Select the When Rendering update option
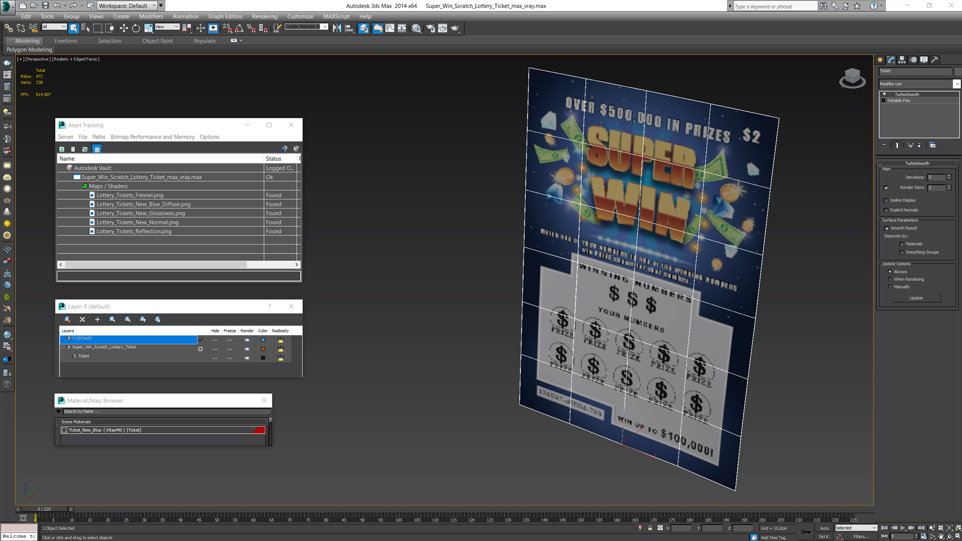Image resolution: width=962 pixels, height=541 pixels. (x=890, y=279)
